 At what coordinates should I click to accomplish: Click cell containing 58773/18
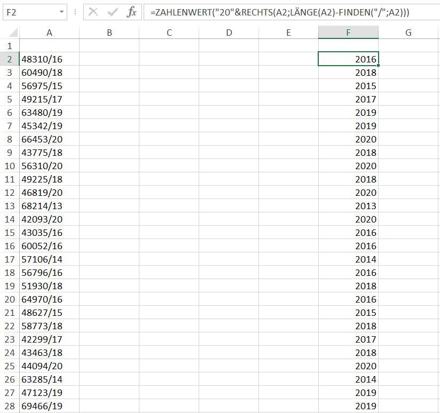49,325
